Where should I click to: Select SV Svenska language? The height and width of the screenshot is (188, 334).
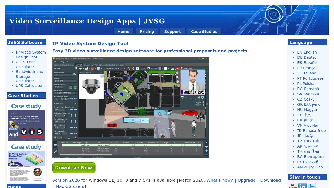pos(308,94)
